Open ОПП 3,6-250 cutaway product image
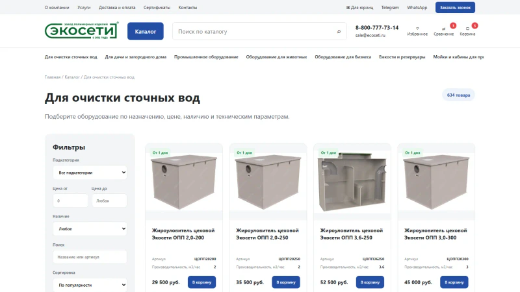The width and height of the screenshot is (520, 292). point(352,182)
